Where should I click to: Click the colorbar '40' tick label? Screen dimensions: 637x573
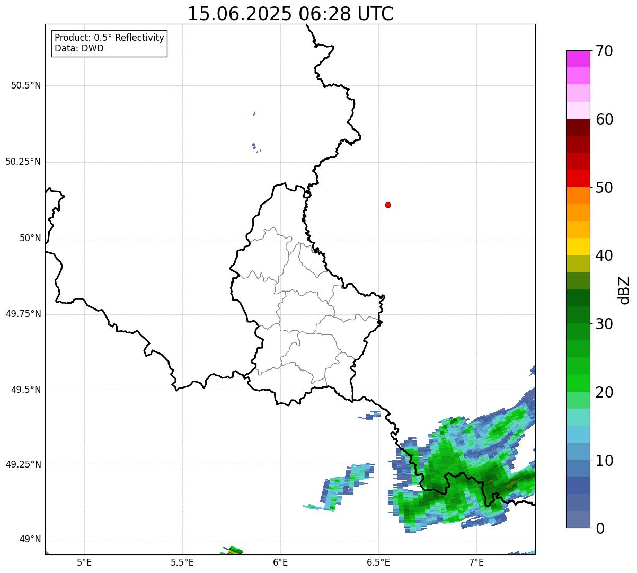[604, 255]
